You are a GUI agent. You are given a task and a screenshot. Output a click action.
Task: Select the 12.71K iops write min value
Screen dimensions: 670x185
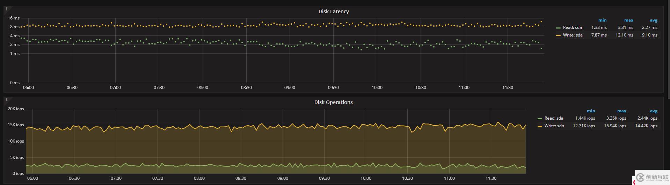(x=584, y=126)
